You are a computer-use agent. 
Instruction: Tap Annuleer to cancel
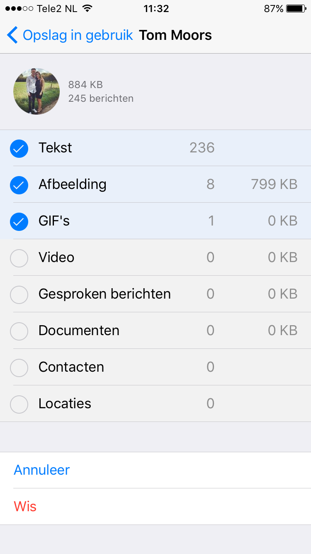(x=41, y=470)
